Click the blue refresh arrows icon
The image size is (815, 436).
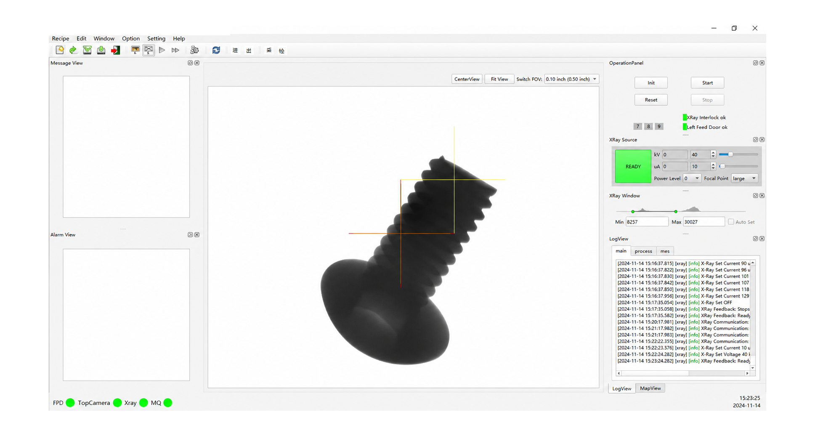[216, 50]
